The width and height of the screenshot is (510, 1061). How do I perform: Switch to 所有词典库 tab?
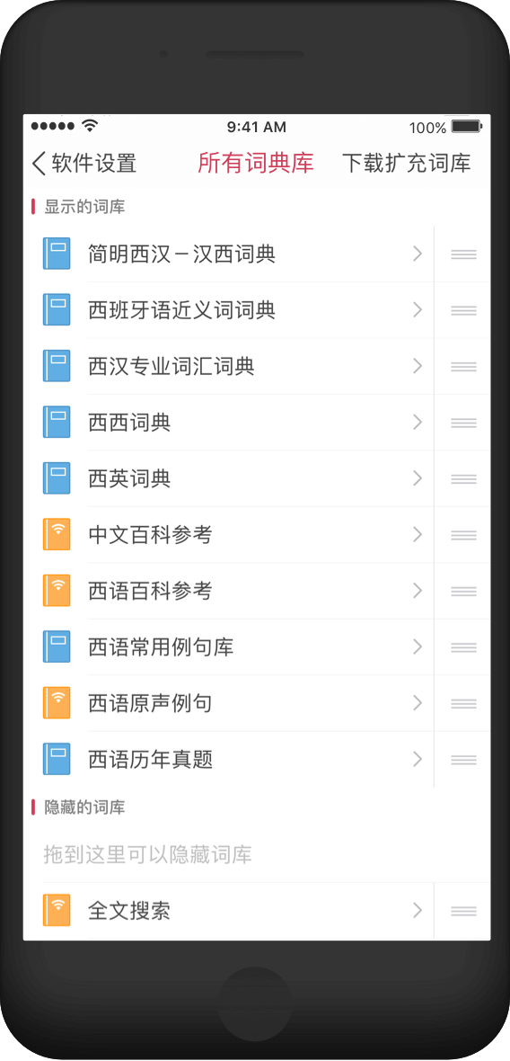(255, 163)
